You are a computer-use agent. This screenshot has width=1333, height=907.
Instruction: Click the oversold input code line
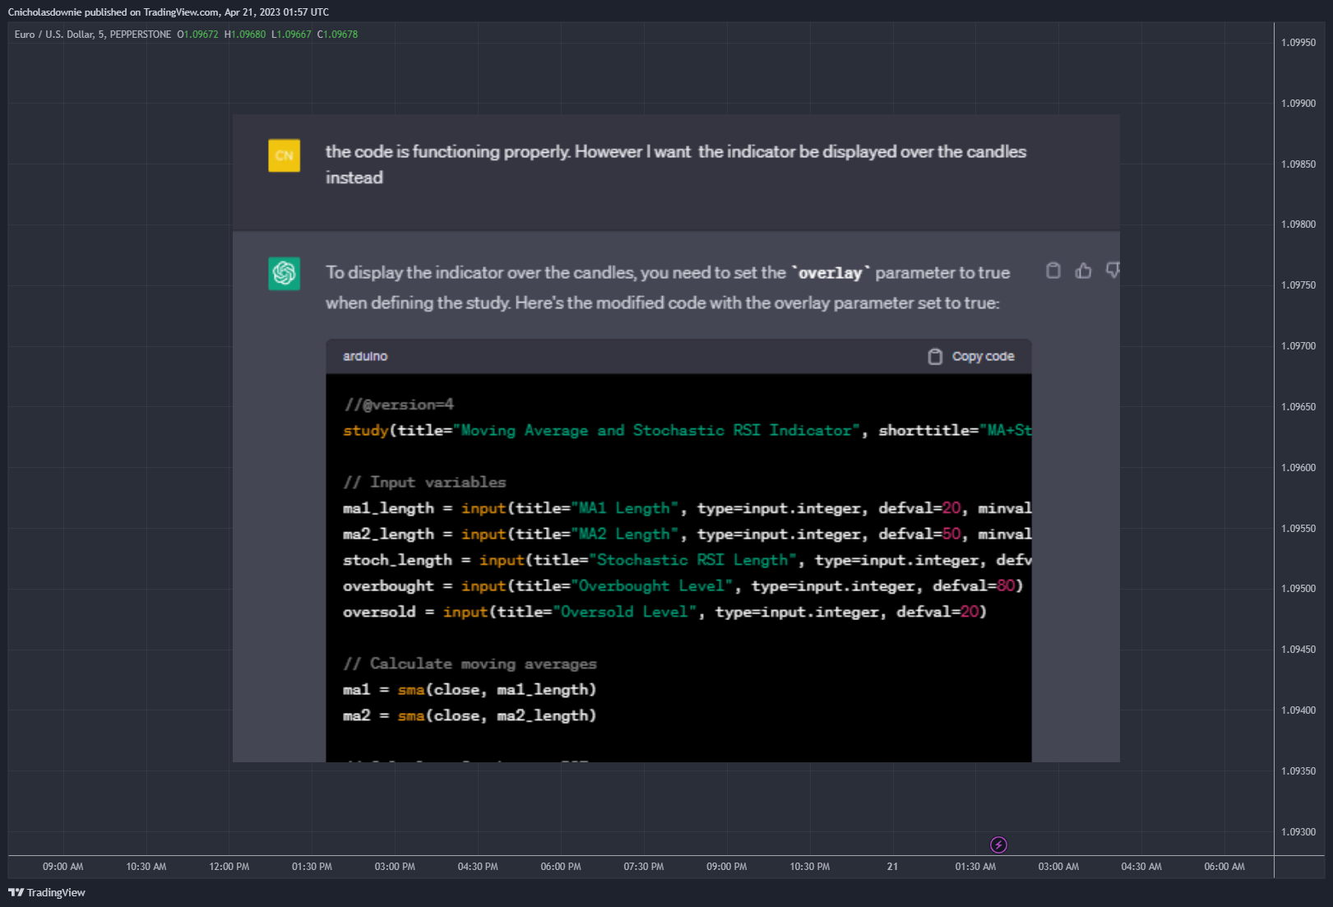664,612
